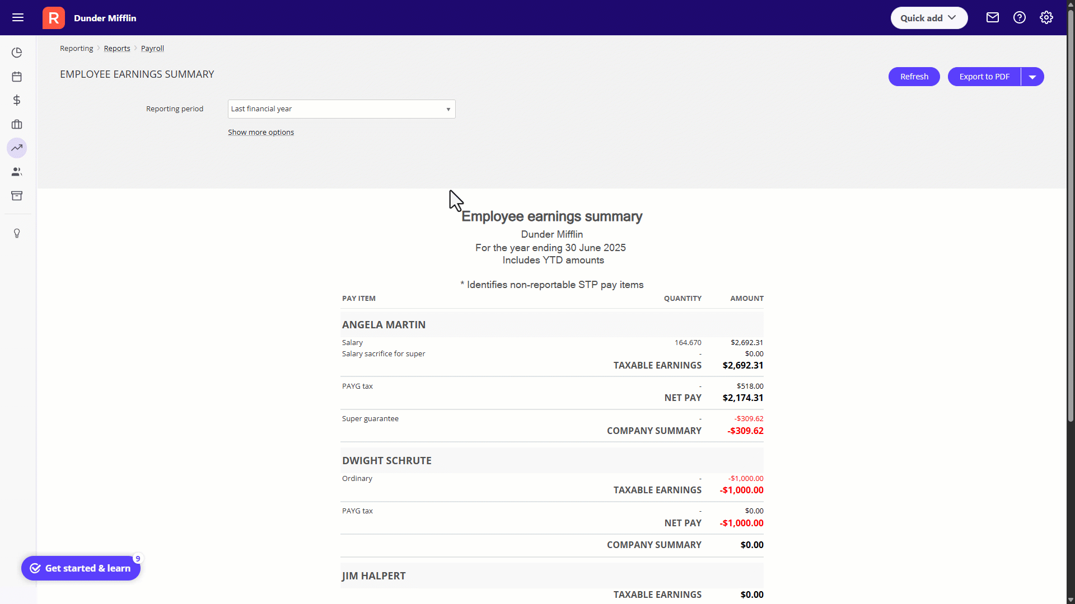Screen dimensions: 1075x604
Task: Click the $518.00 PAYG tax amount
Action: pyautogui.click(x=750, y=386)
